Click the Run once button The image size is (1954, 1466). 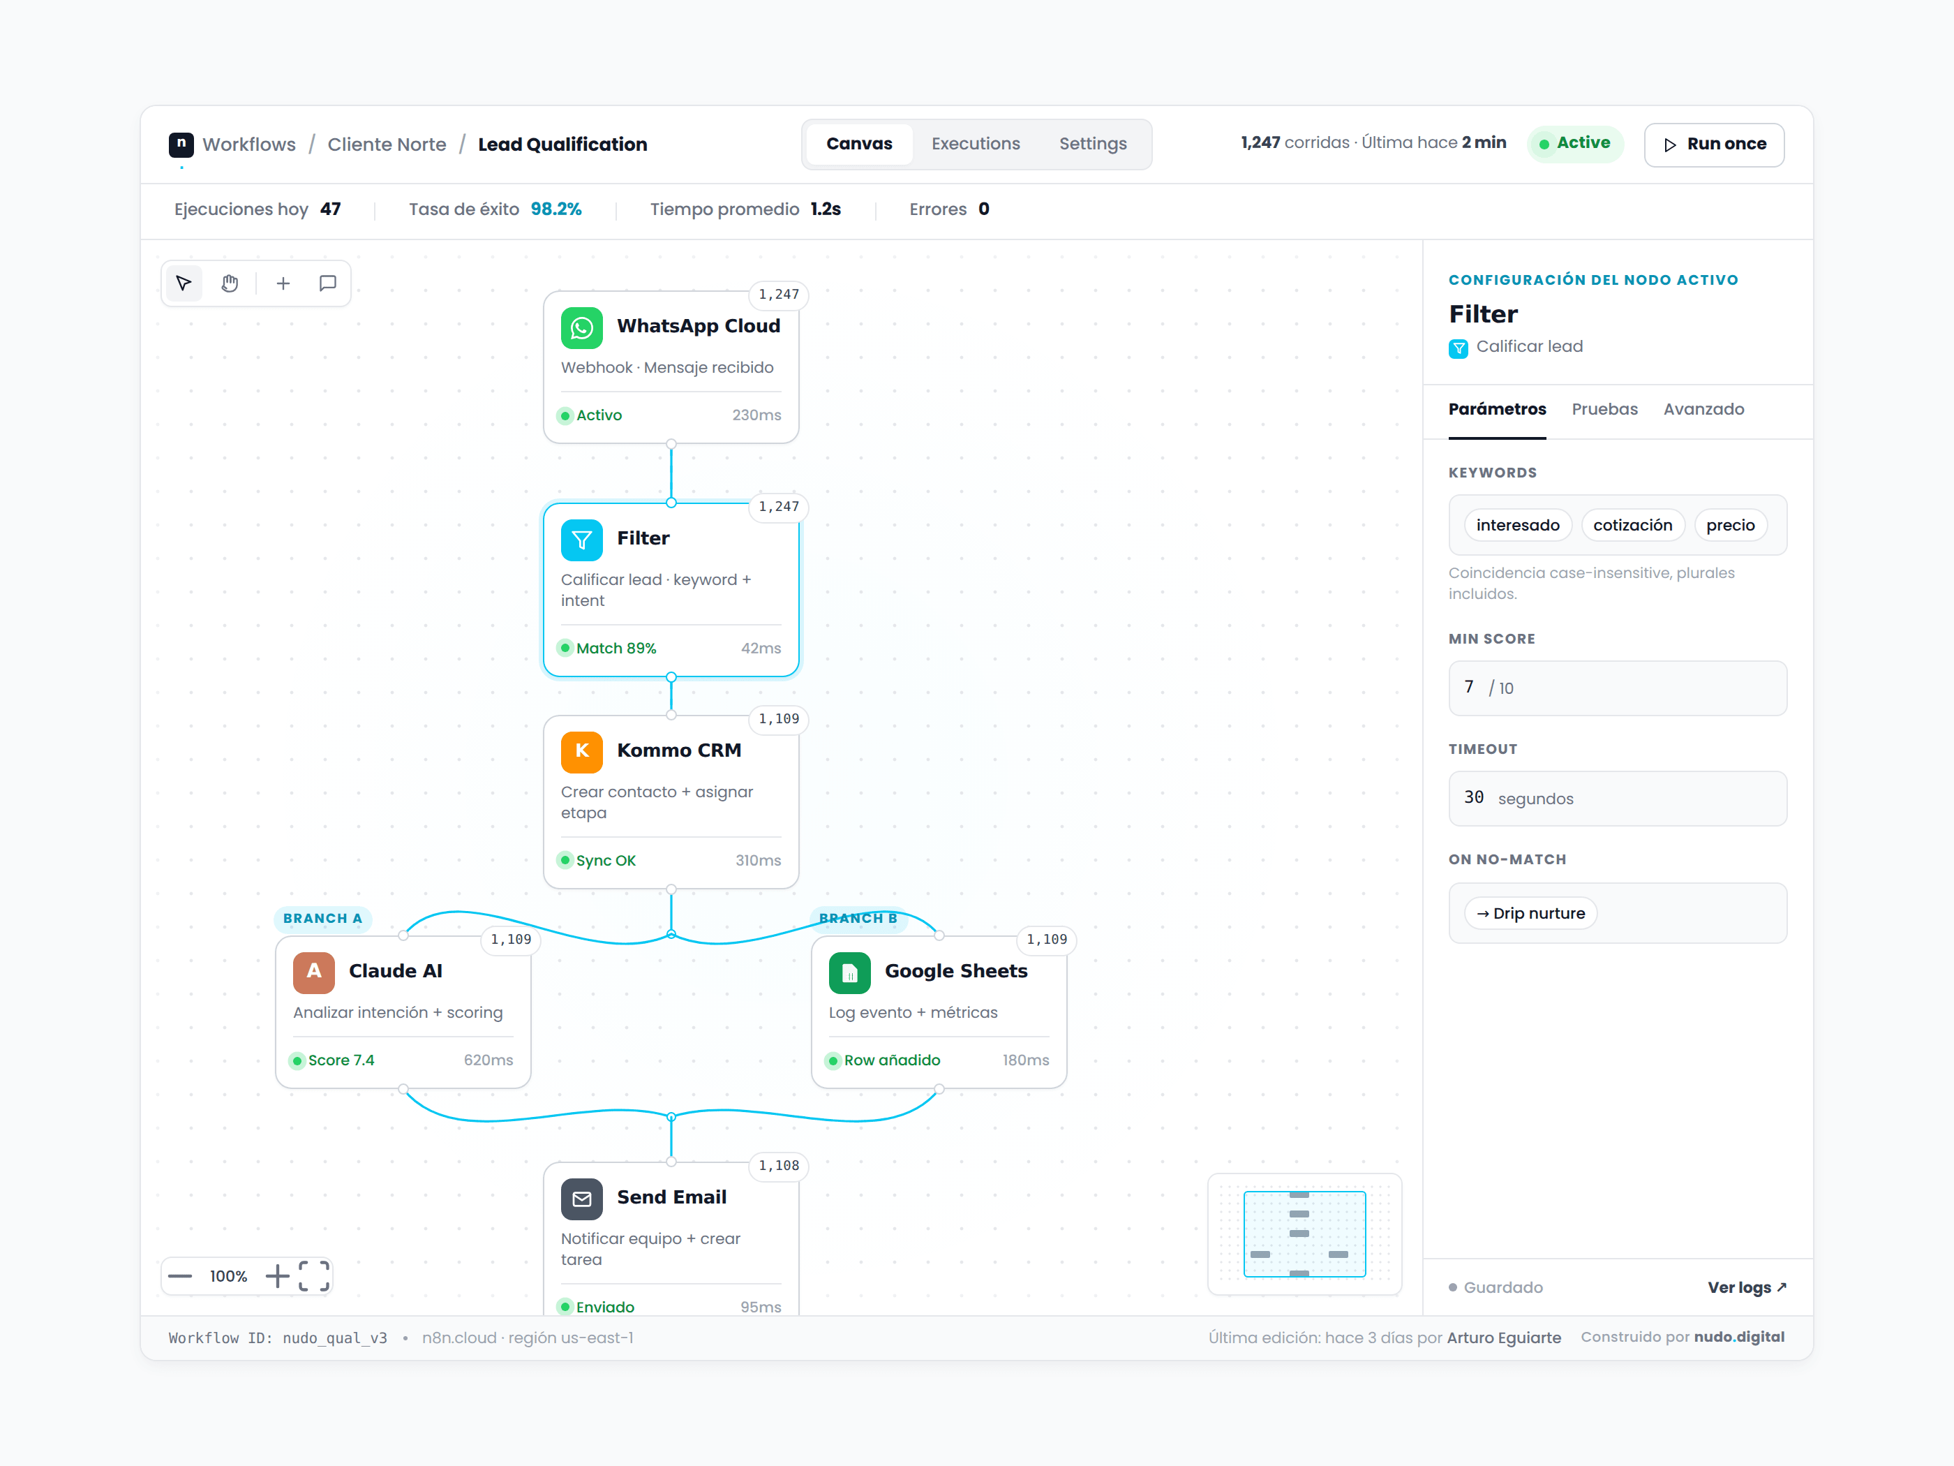click(x=1714, y=145)
